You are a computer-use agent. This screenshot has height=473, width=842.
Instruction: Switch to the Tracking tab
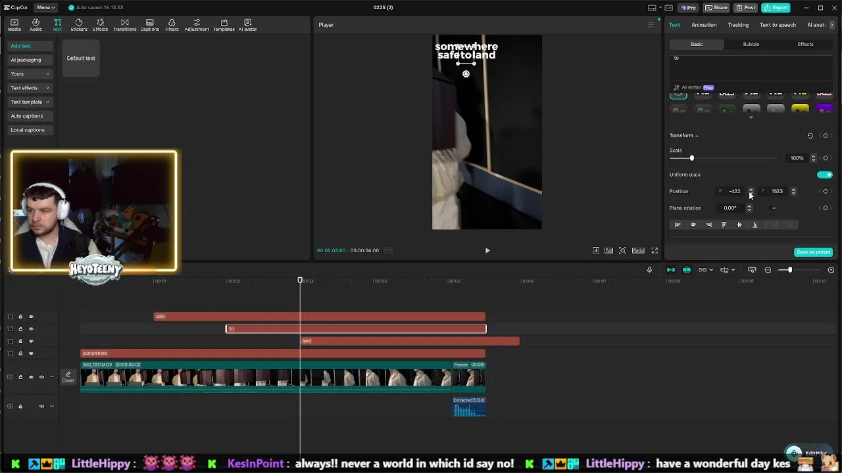click(x=738, y=25)
